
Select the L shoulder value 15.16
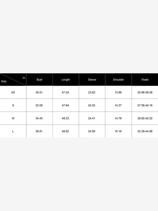(118, 131)
